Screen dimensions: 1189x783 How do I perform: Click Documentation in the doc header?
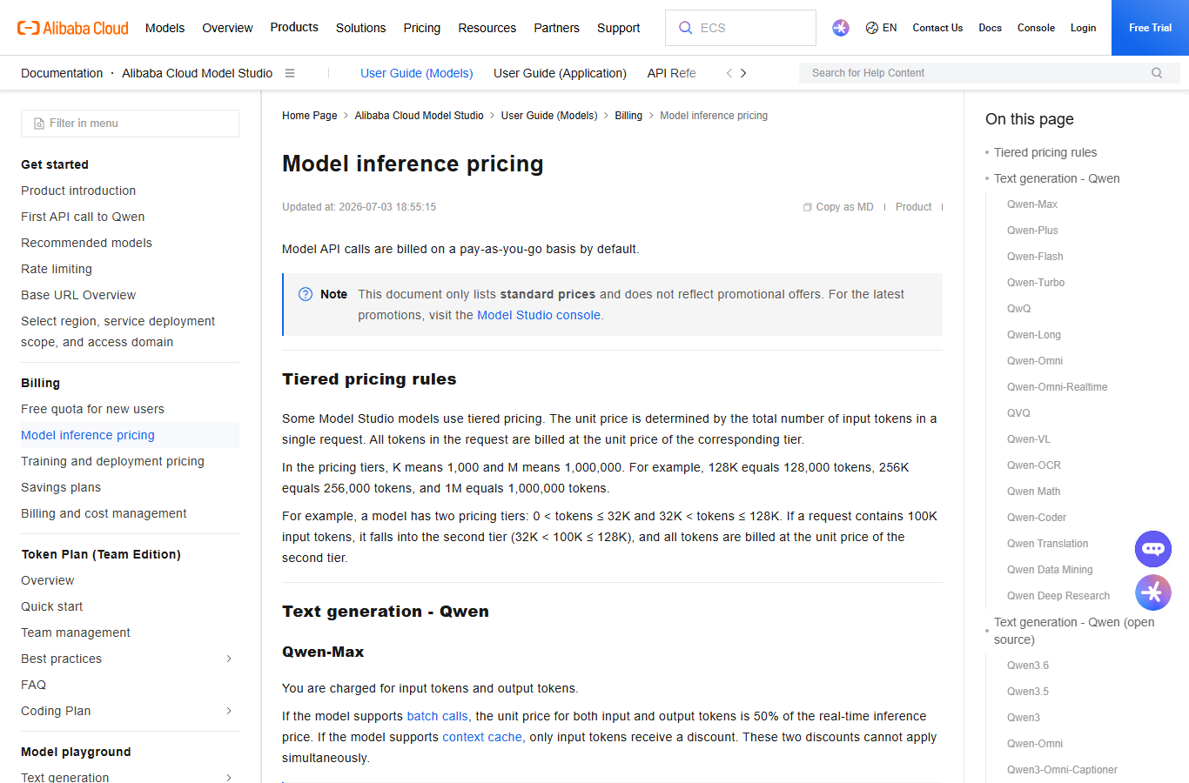click(62, 73)
